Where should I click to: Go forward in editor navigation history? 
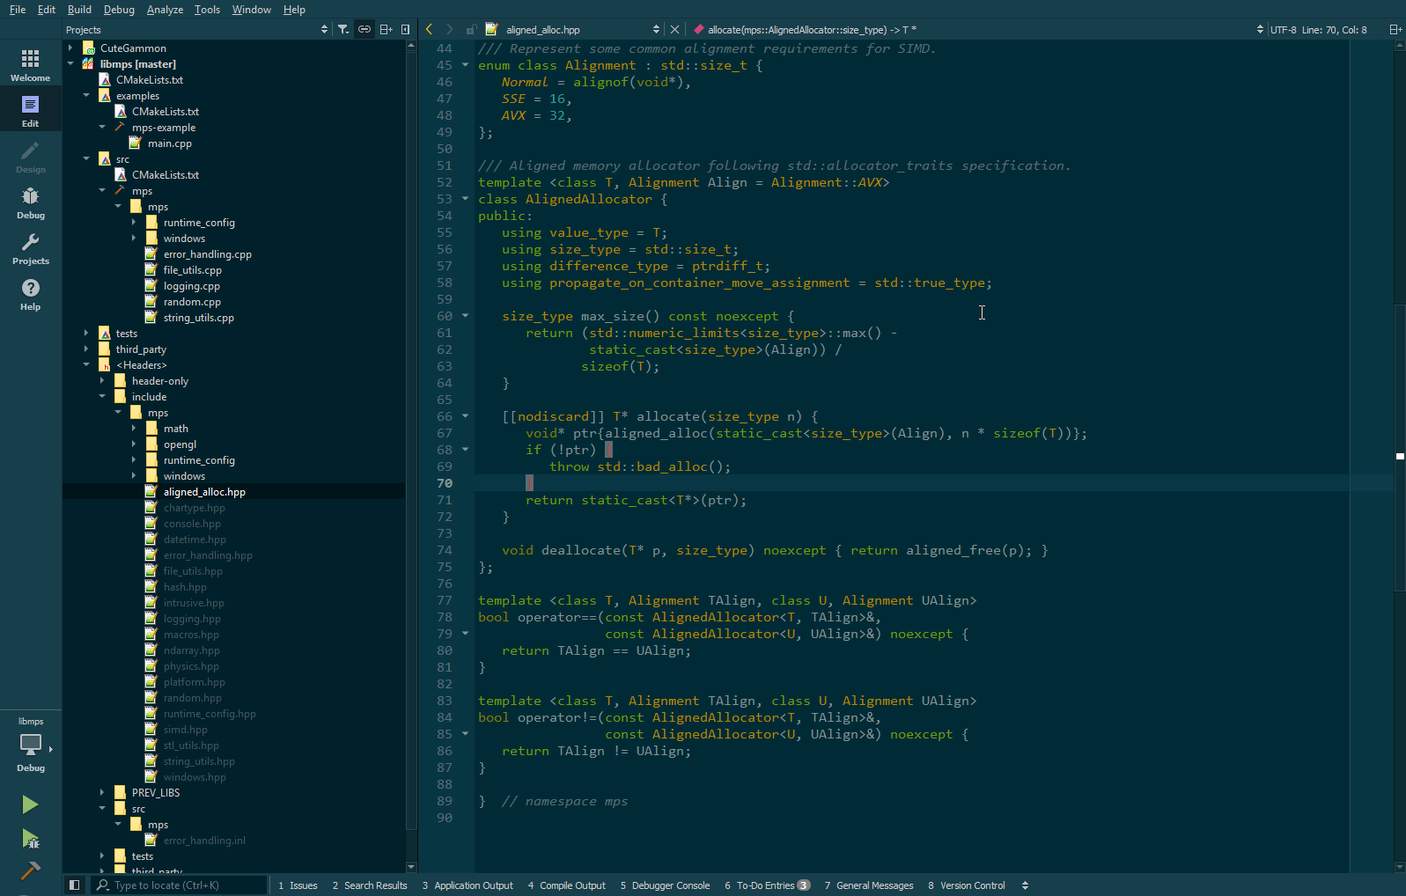pyautogui.click(x=449, y=29)
